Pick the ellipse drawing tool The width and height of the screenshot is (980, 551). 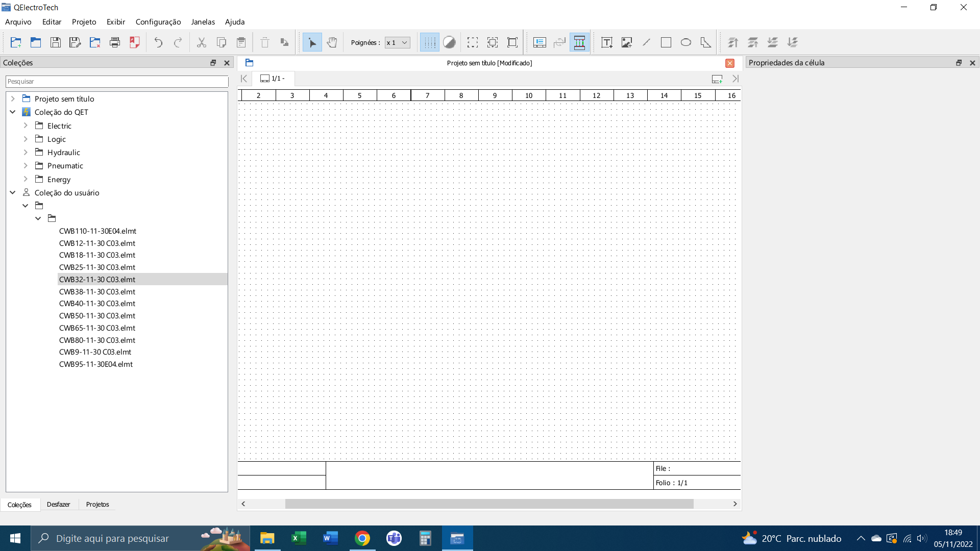coord(685,42)
